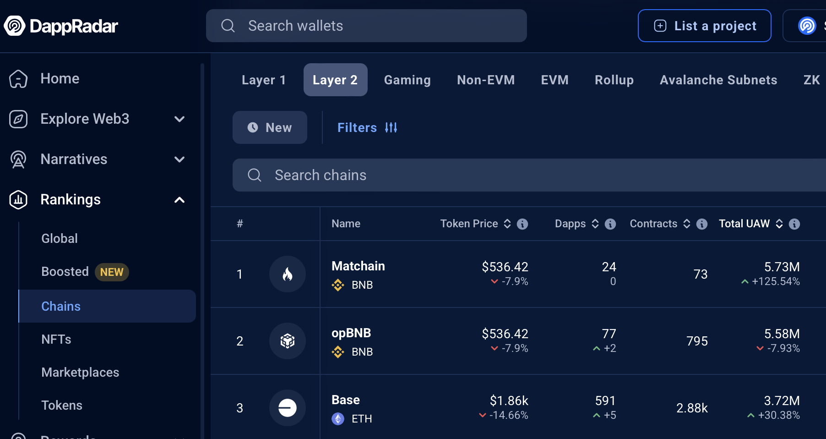
Task: Click the opBNB cube logo
Action: pos(288,341)
